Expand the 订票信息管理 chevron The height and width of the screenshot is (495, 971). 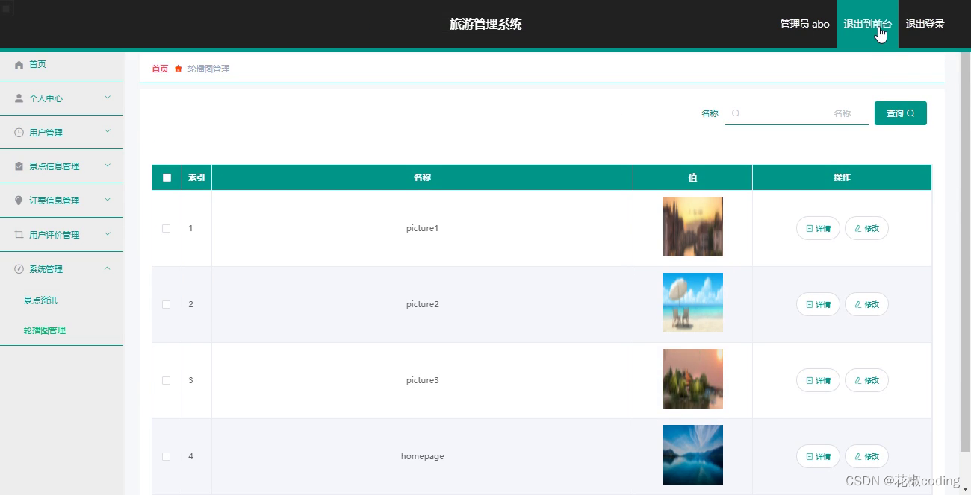108,200
